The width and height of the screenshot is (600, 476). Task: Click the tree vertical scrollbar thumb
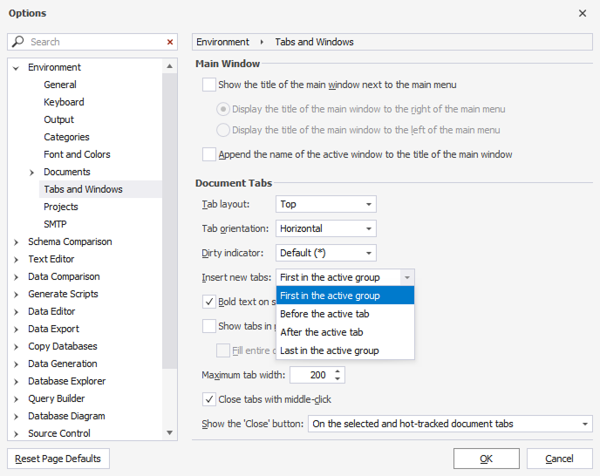(x=169, y=221)
